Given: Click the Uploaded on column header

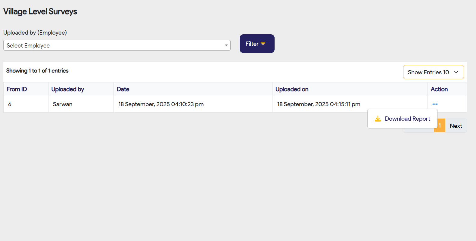Looking at the screenshot, I should (292, 89).
